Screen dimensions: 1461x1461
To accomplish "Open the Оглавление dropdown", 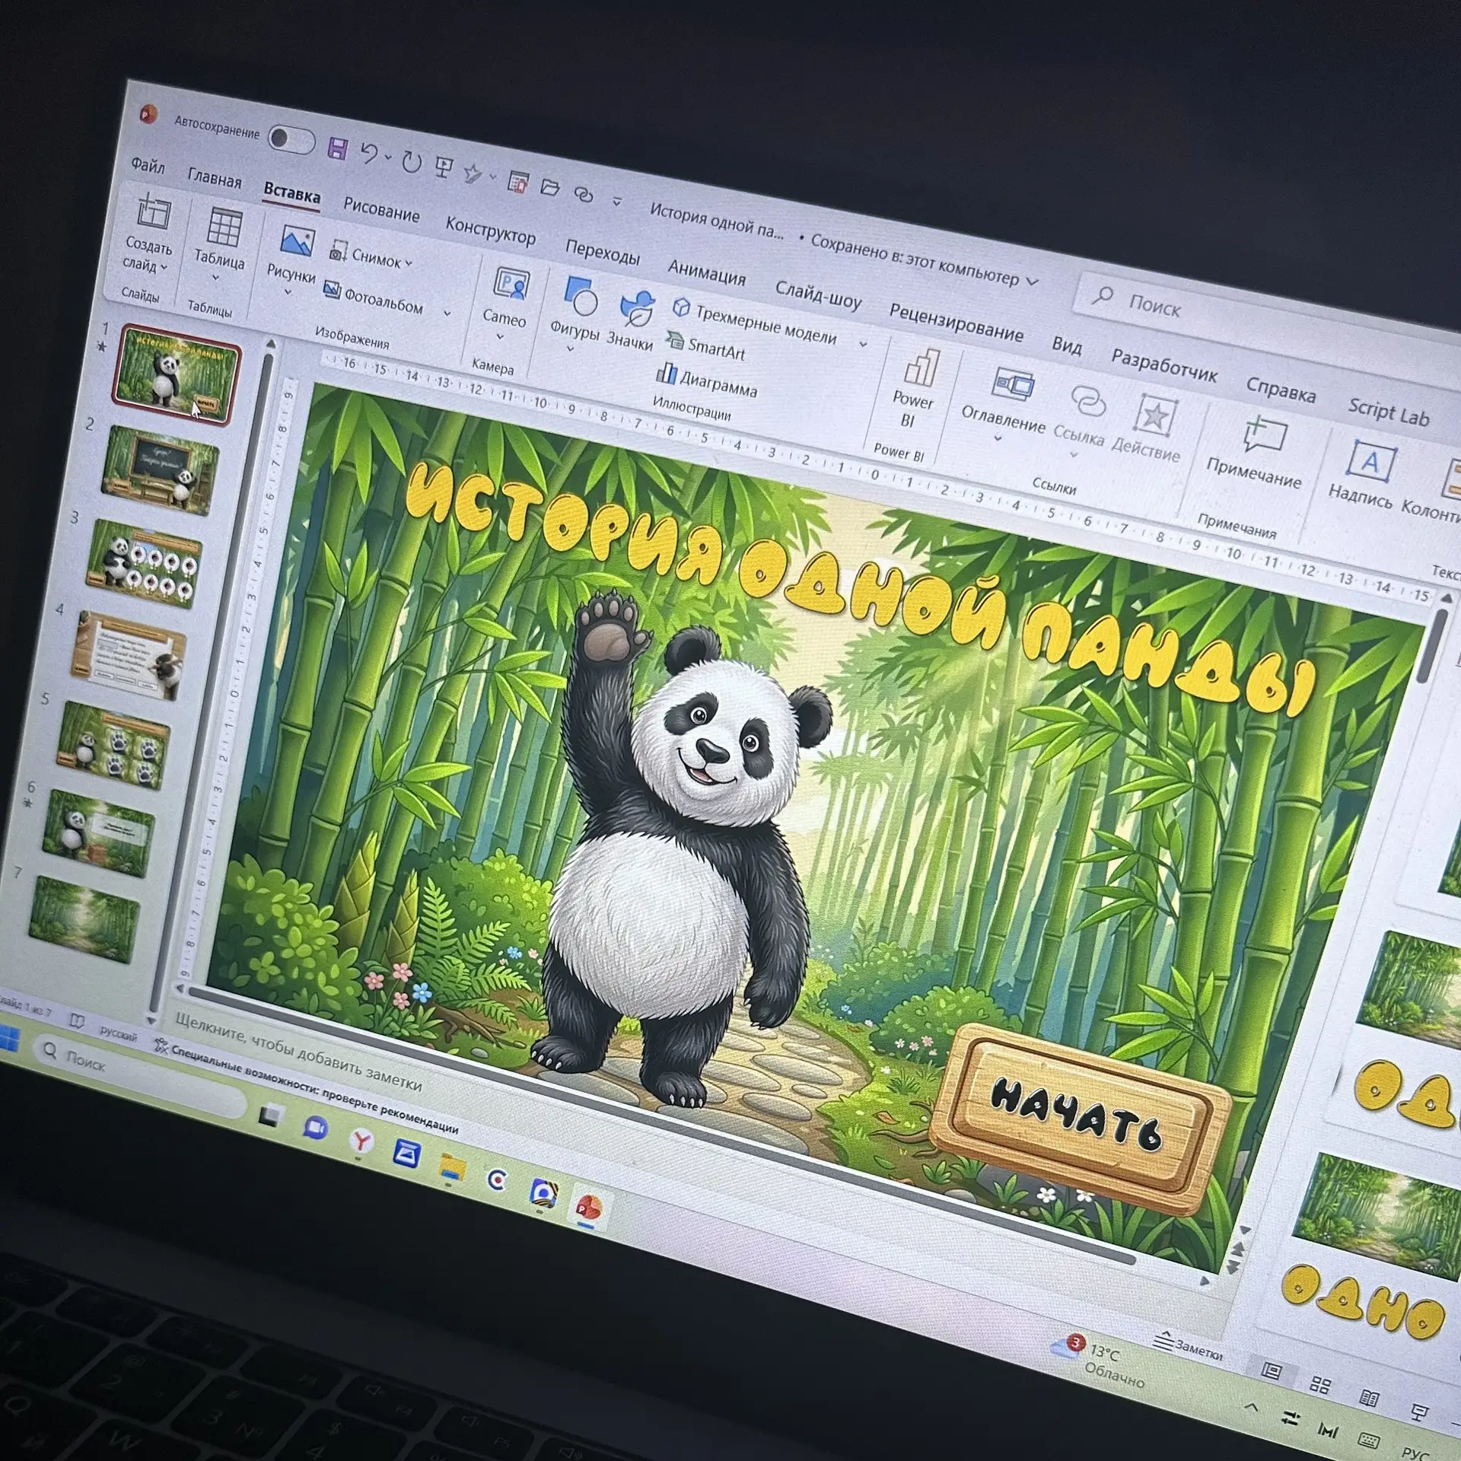I will tap(998, 439).
